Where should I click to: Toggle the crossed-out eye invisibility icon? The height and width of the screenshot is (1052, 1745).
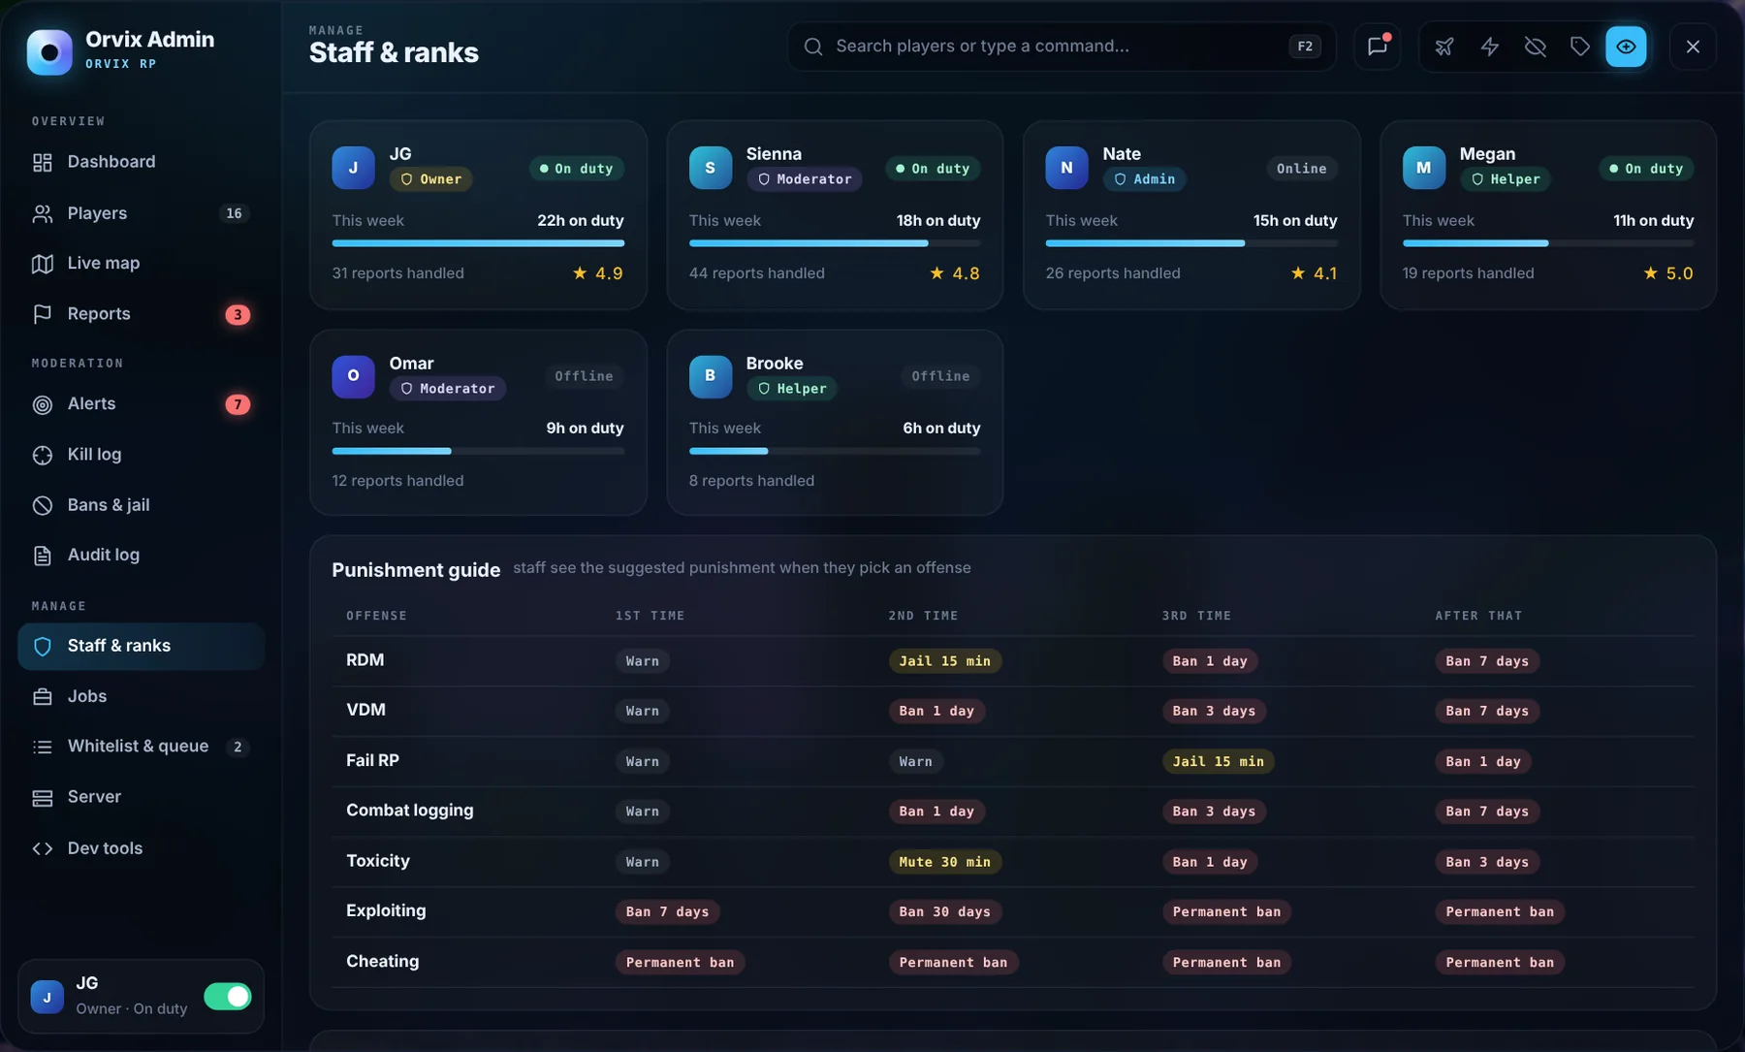(1535, 47)
